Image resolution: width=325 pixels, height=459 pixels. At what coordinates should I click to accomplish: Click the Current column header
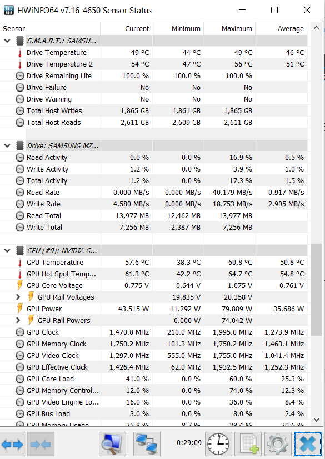[x=126, y=29]
